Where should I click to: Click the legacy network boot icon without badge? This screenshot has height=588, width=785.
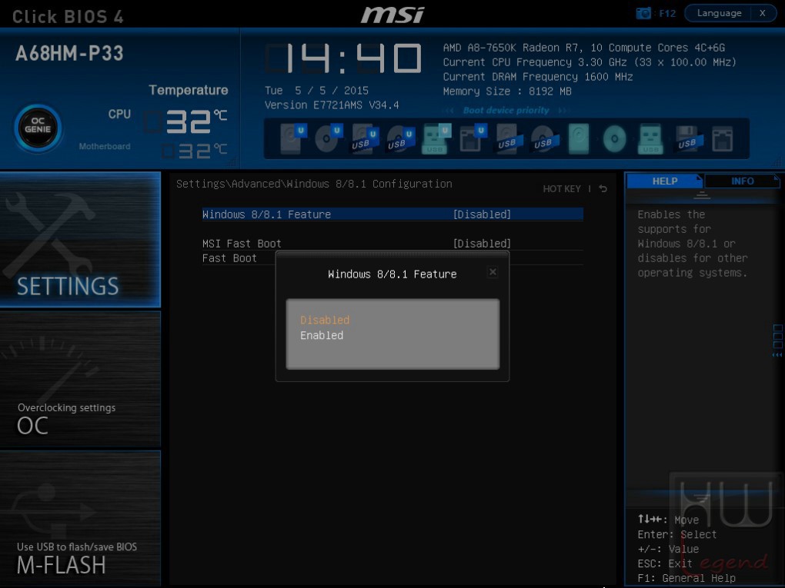click(723, 138)
